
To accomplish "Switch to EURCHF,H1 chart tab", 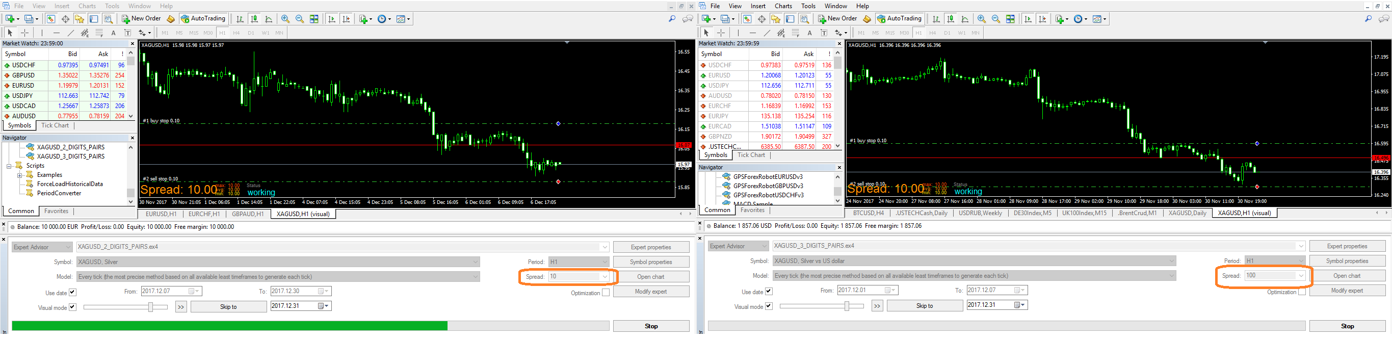I will coord(204,214).
